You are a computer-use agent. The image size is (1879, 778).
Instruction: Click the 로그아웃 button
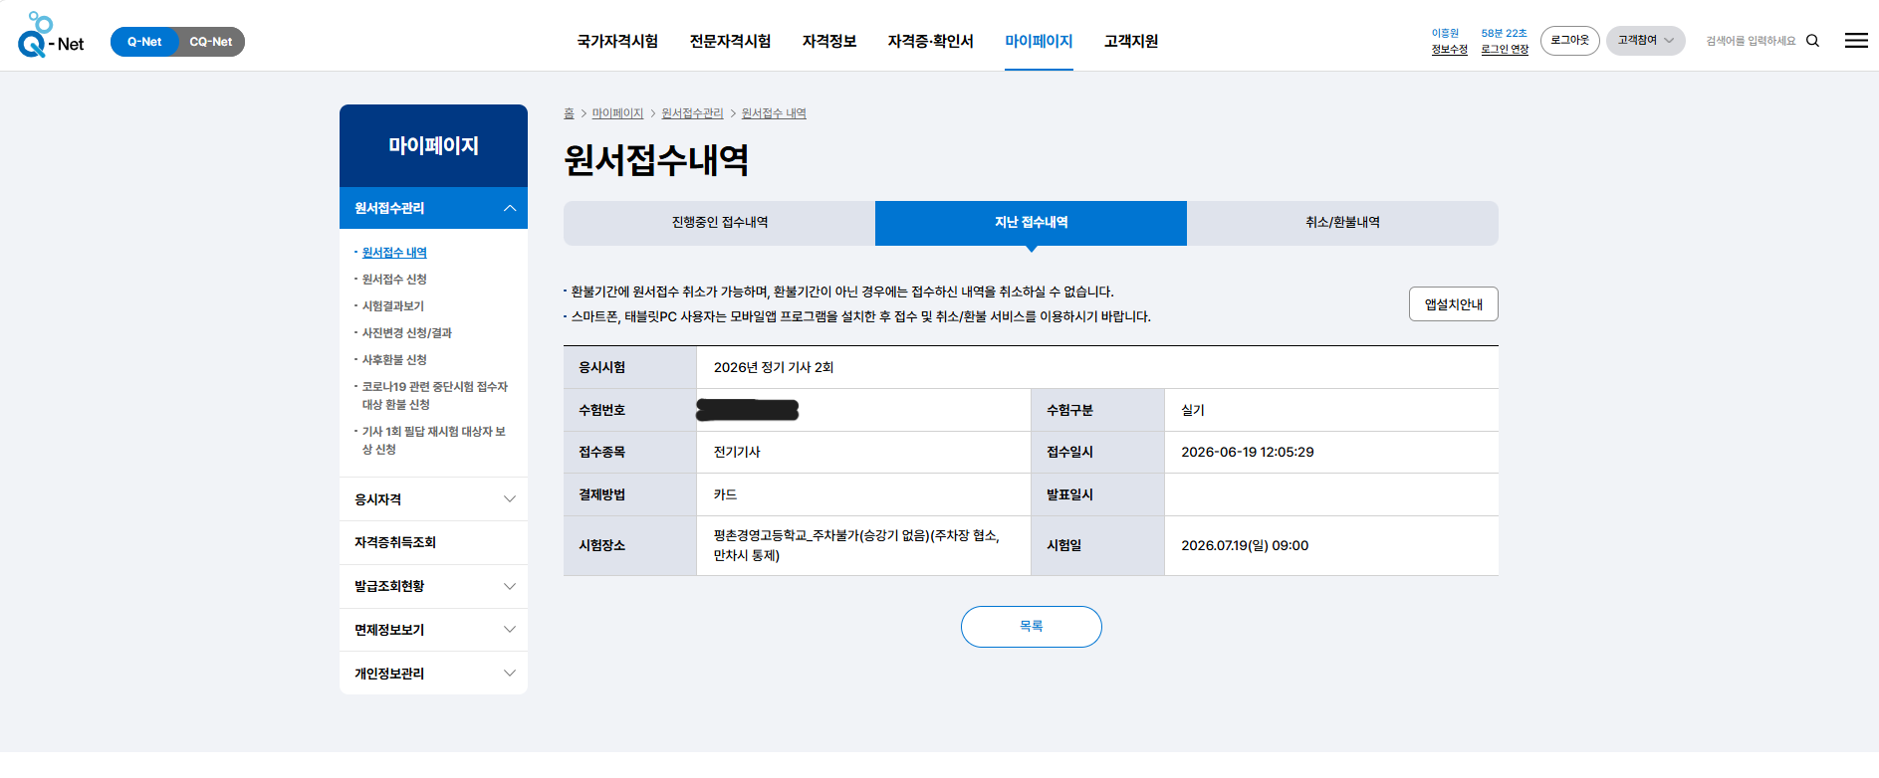point(1569,41)
